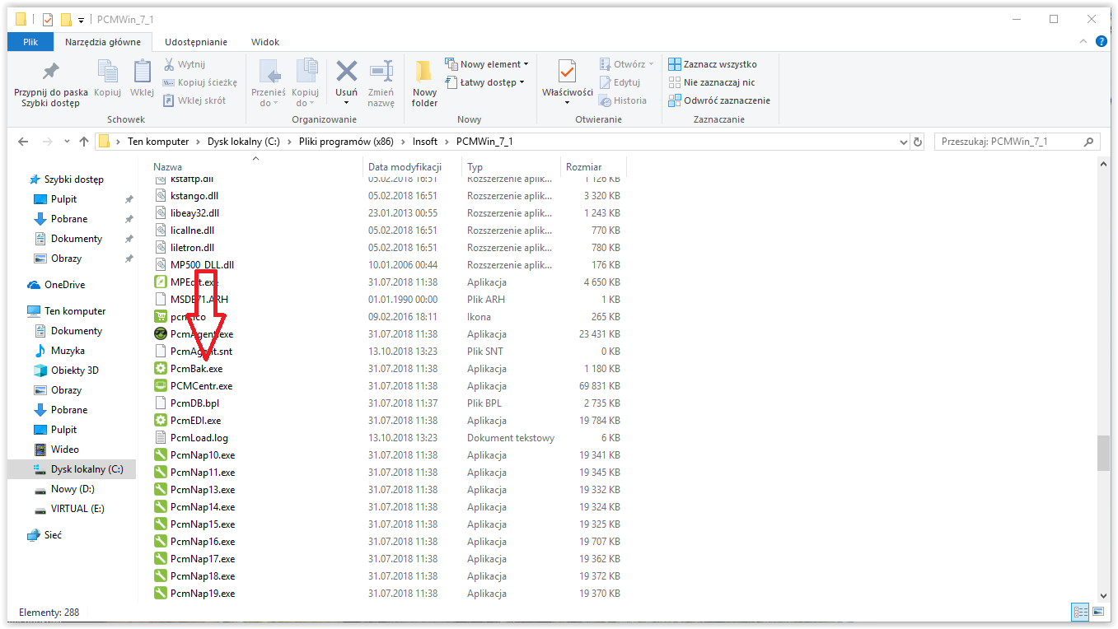Select the MPEdit.exe file icon
This screenshot has height=629, width=1118.
click(161, 282)
